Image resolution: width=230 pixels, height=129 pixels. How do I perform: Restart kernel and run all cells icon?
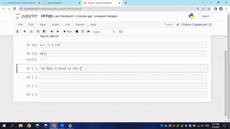[88, 32]
